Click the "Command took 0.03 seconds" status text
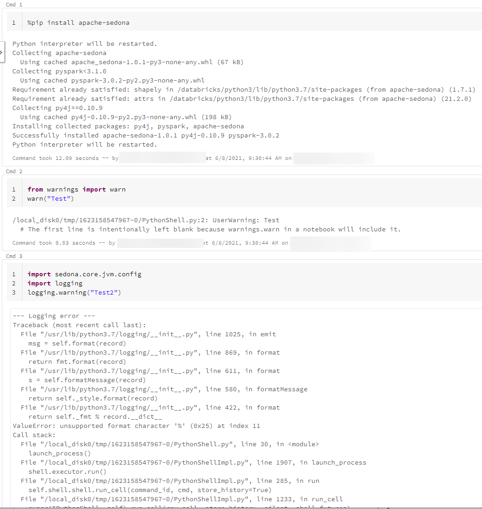 pyautogui.click(x=54, y=243)
